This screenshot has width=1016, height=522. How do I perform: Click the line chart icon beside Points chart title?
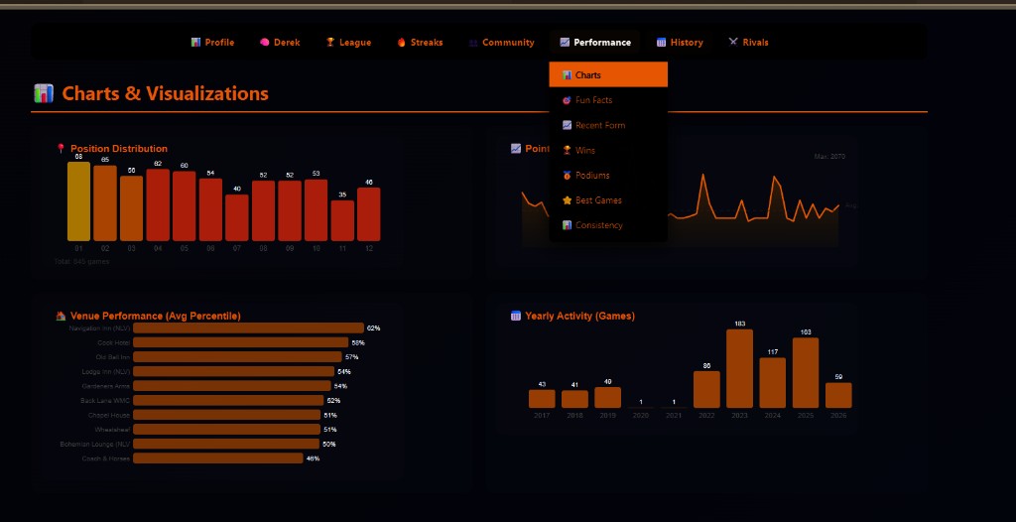(516, 149)
